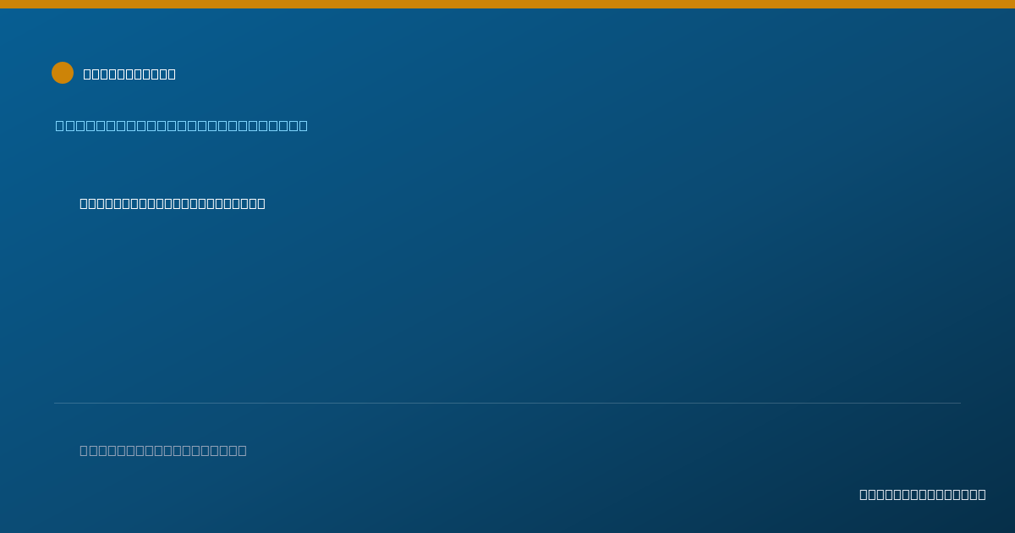Click the light blue heading line
1015x533 pixels.
click(182, 126)
